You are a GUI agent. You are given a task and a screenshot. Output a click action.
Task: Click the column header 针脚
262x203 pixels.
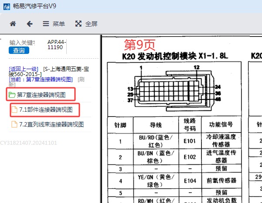click(120, 125)
